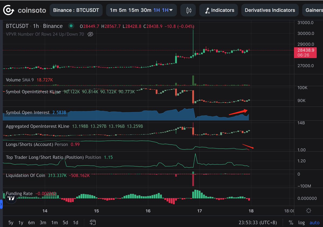Open the Indicators menu
The image size is (323, 227).
tap(219, 10)
